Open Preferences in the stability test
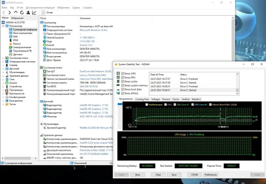 coord(211,175)
